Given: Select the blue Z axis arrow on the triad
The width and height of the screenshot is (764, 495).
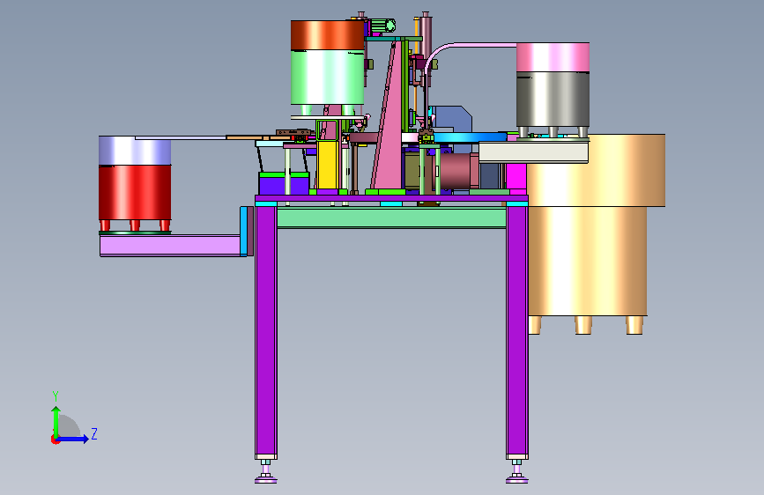Looking at the screenshot, I should (73, 439).
